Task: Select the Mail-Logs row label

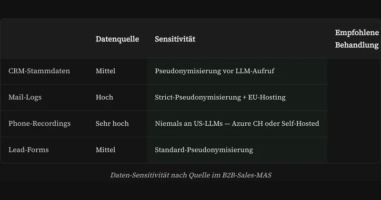Action: [25, 97]
